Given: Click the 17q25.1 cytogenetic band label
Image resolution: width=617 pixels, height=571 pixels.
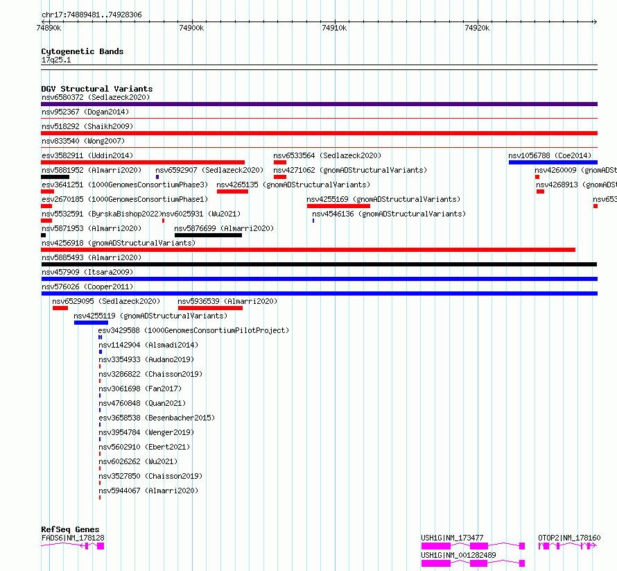Looking at the screenshot, I should pyautogui.click(x=56, y=60).
